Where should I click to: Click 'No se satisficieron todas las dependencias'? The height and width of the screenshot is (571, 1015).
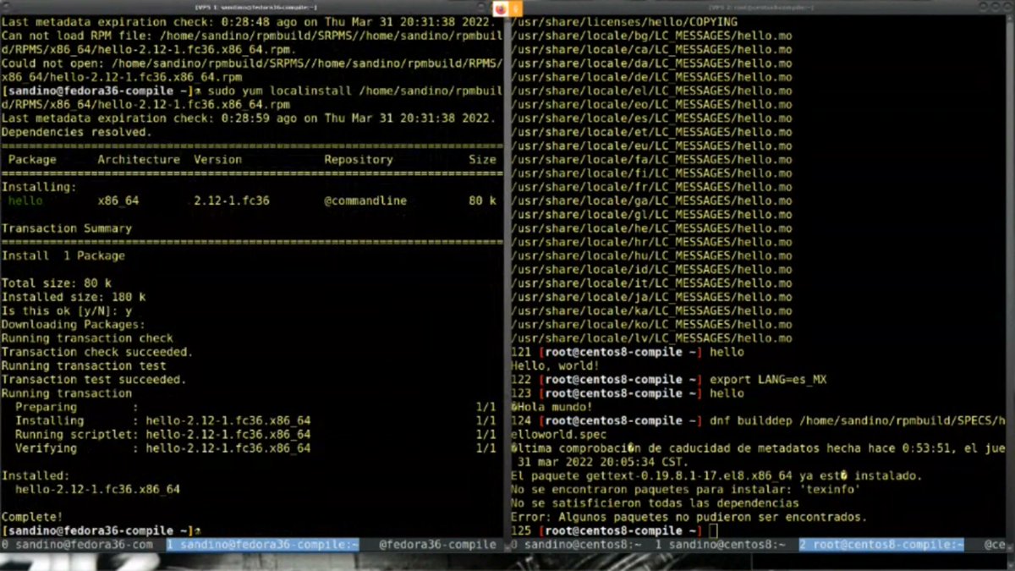tap(656, 503)
